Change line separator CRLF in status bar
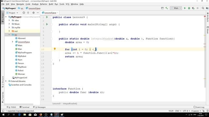Screen dimensions: 209x117 178,111
